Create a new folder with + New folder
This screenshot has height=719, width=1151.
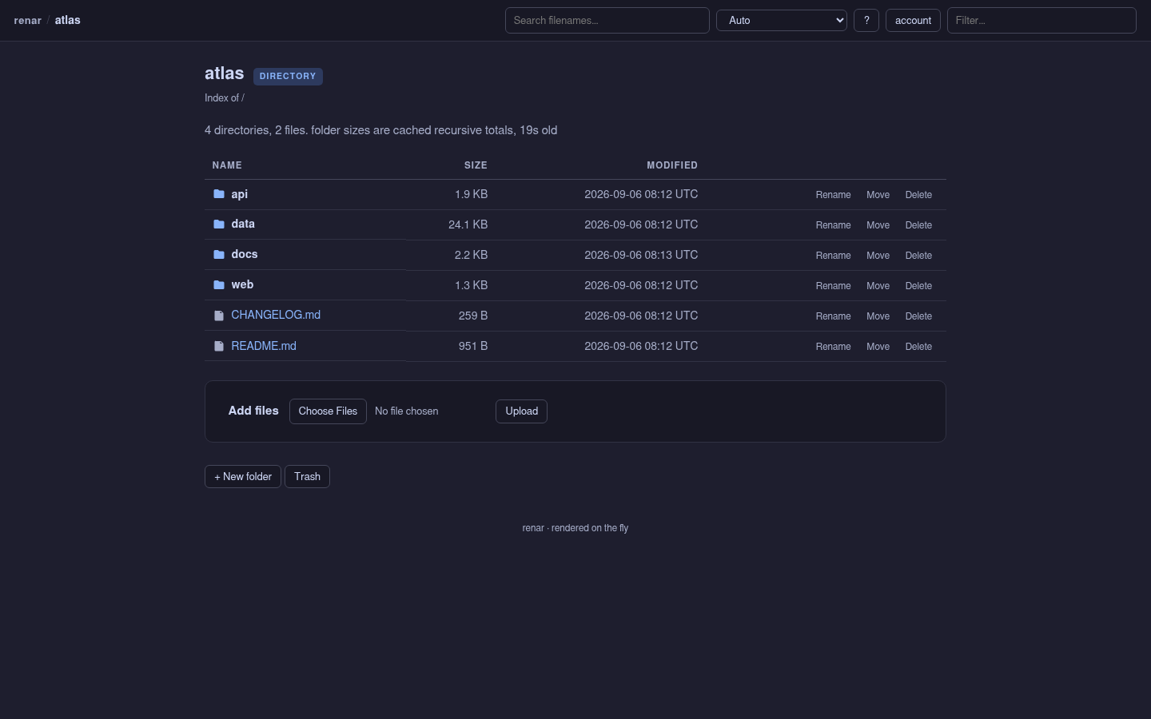[243, 477]
